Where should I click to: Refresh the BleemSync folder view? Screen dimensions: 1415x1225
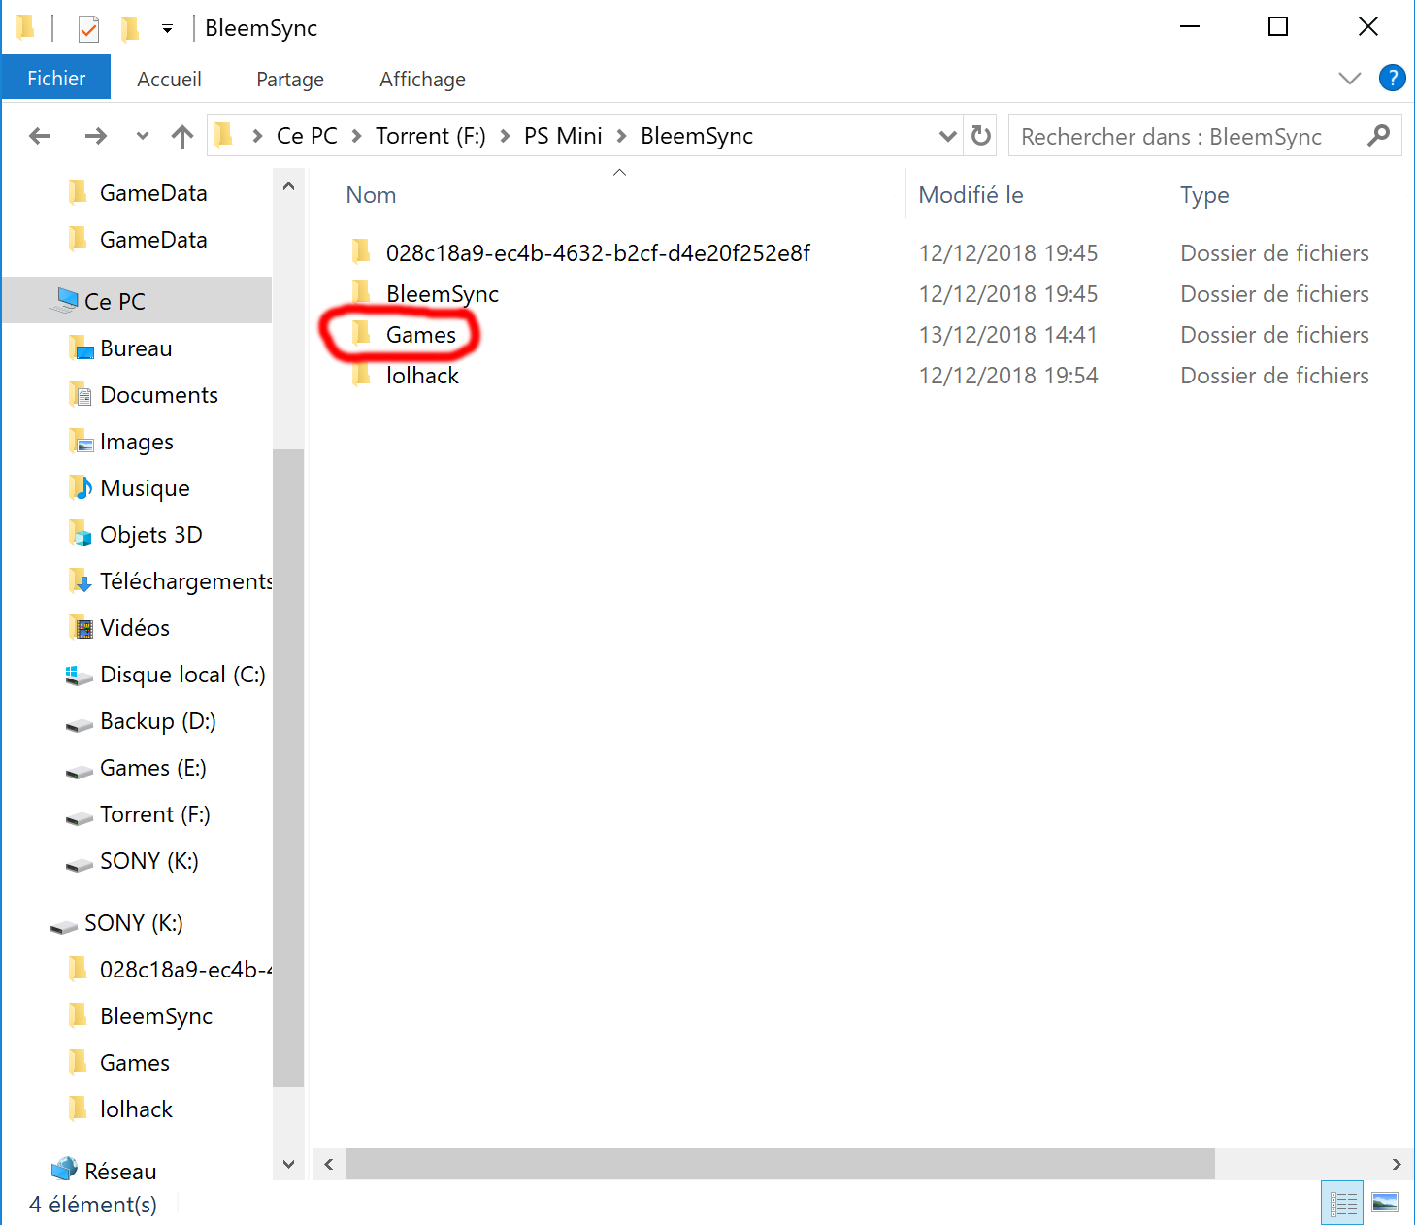981,136
